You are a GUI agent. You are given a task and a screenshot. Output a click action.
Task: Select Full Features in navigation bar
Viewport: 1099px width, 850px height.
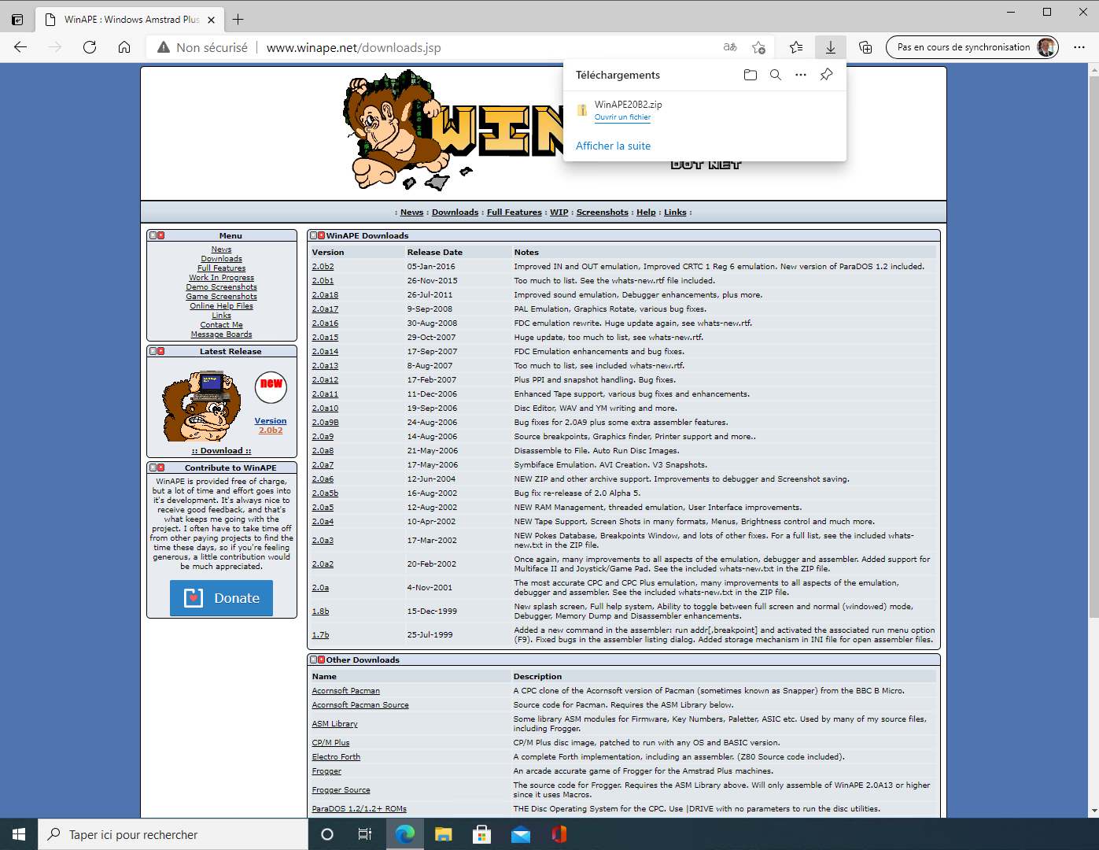tap(514, 213)
